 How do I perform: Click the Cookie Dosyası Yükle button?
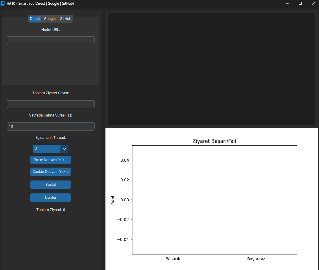pyautogui.click(x=50, y=172)
